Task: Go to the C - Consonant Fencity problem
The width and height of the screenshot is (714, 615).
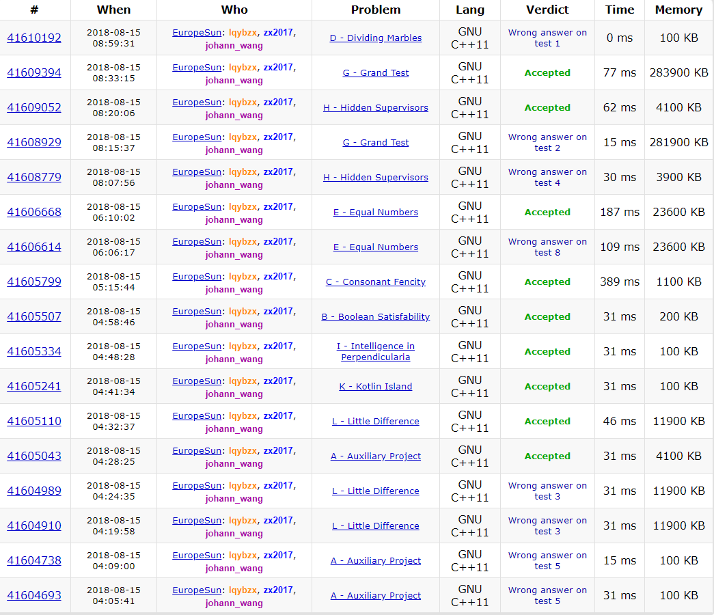Action: tap(375, 282)
